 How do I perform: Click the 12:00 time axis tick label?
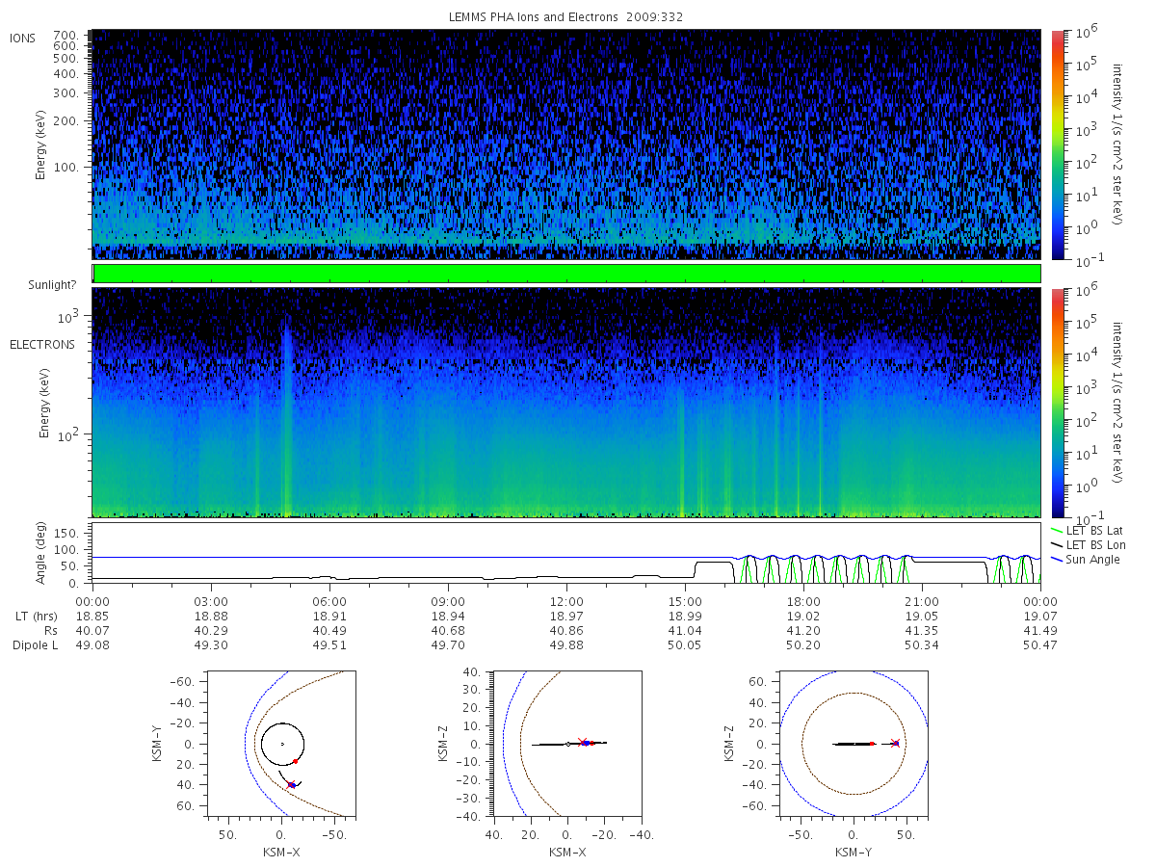(x=566, y=587)
